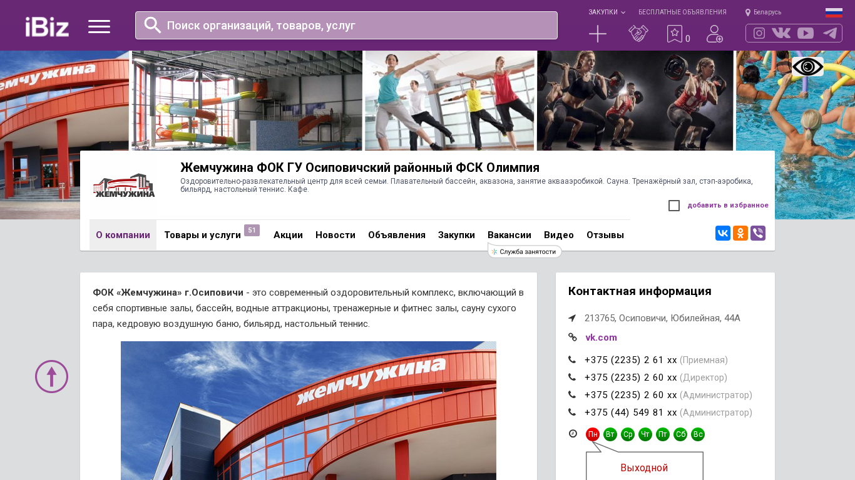Screen dimensions: 855x480
Task: Reveal the Приемная phone number
Action: (x=656, y=360)
